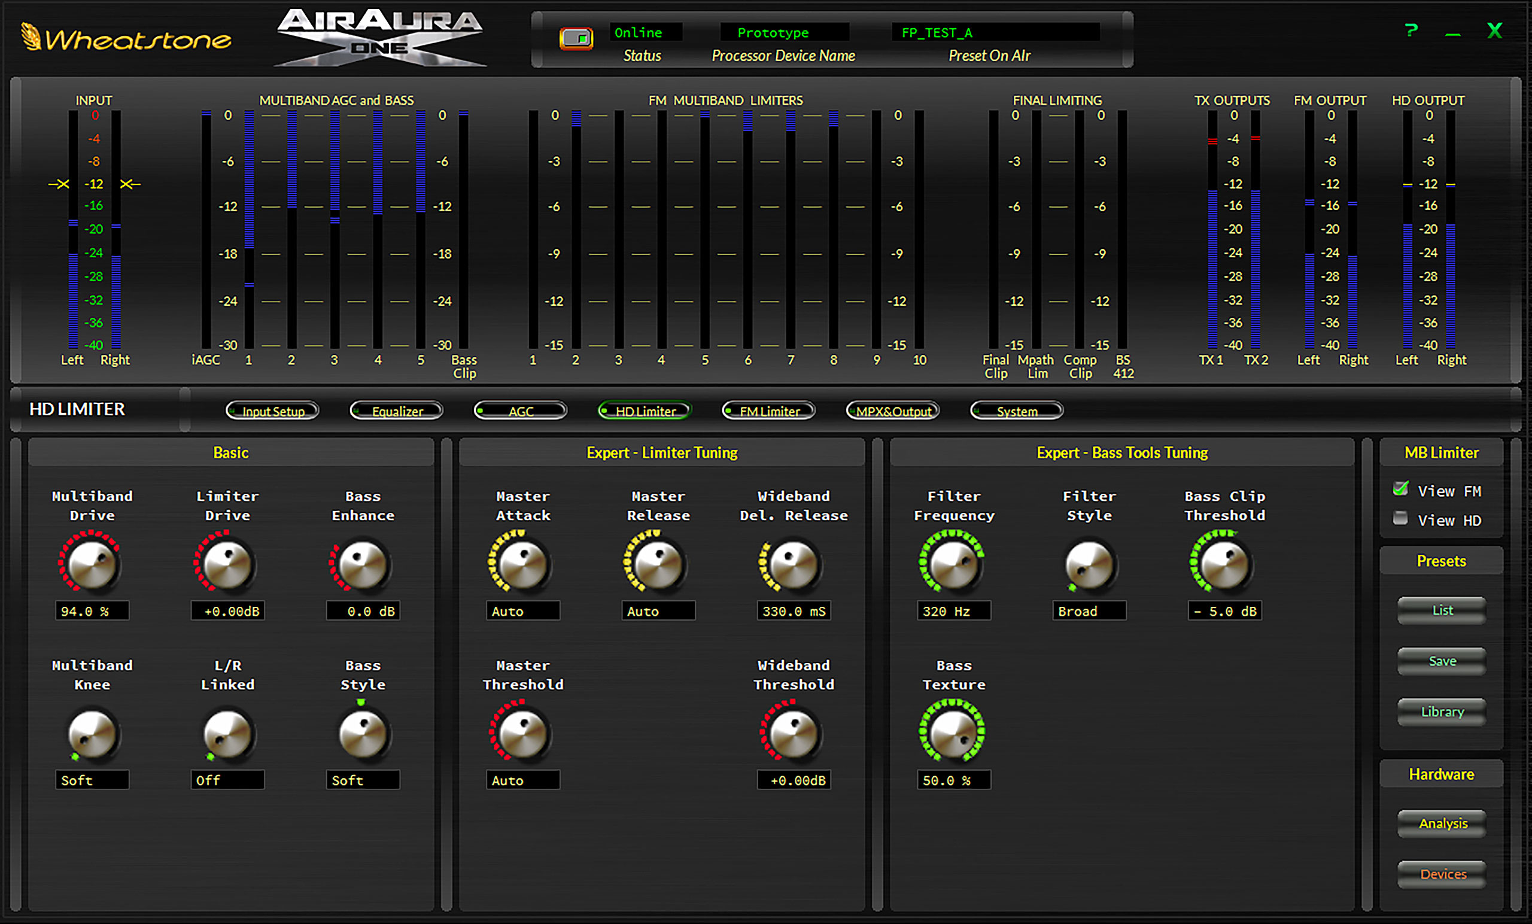Select the HD Limiter tab

click(645, 411)
